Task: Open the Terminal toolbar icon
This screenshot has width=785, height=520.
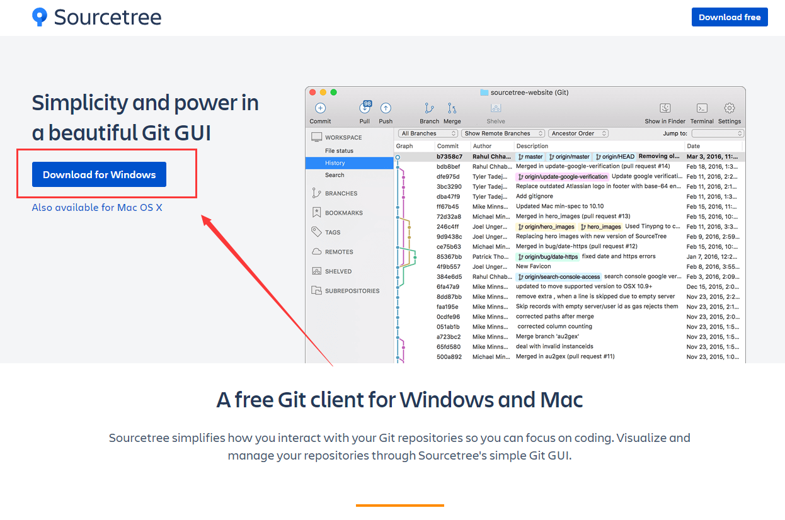Action: pos(702,108)
